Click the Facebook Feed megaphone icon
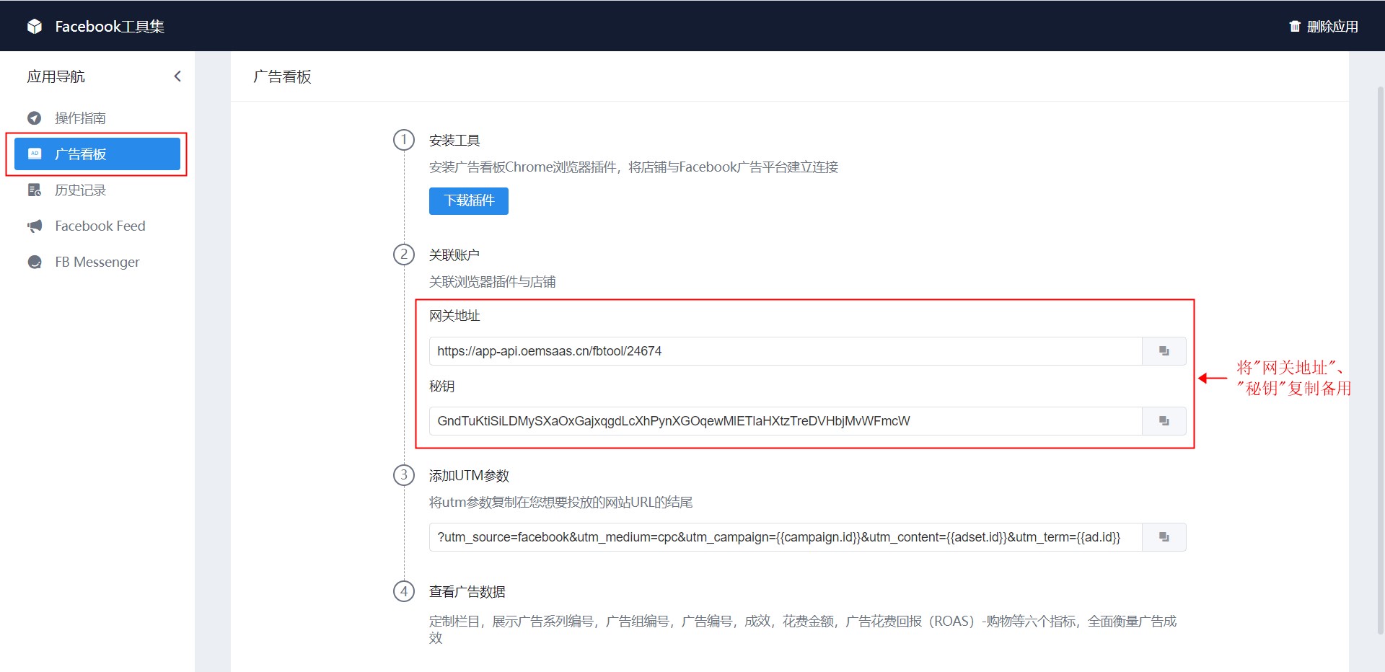The width and height of the screenshot is (1385, 672). 34,226
